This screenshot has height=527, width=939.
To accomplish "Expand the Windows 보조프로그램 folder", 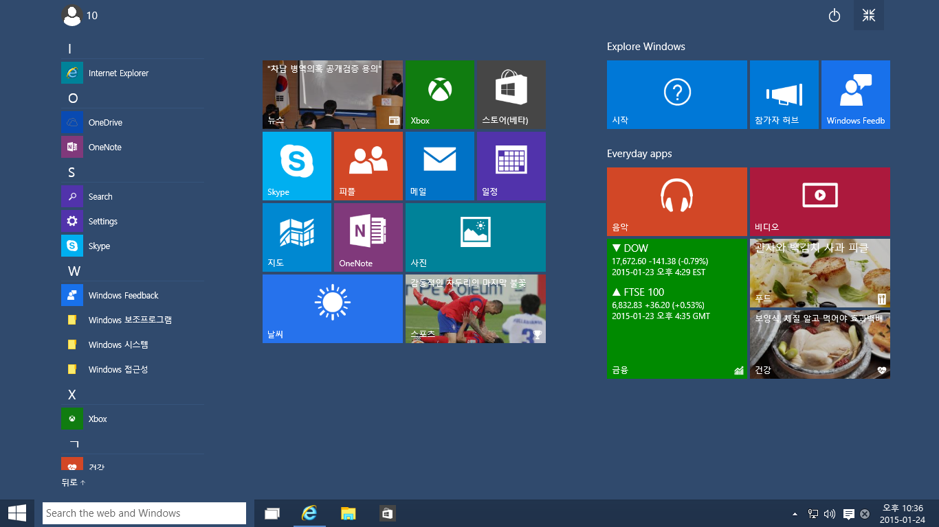I will pyautogui.click(x=132, y=320).
